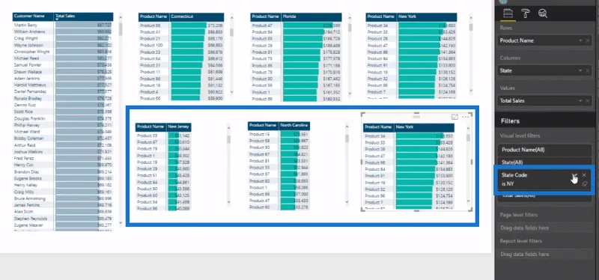
Task: Sort by Total Sales header in customer table
Action: coord(83,16)
